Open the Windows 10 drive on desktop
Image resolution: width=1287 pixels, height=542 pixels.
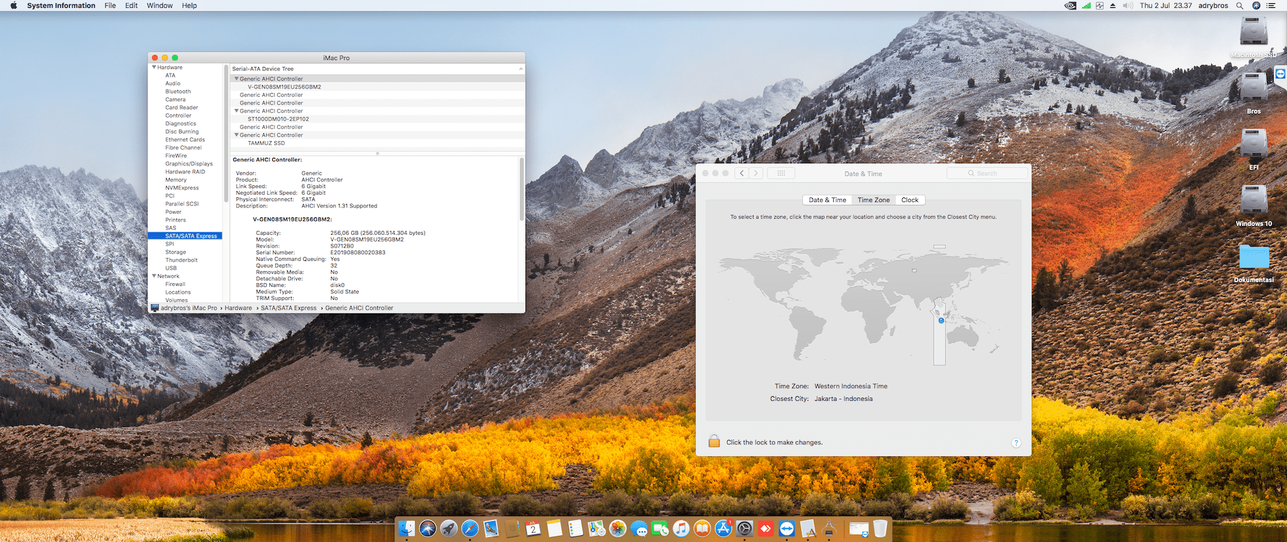[x=1253, y=202]
